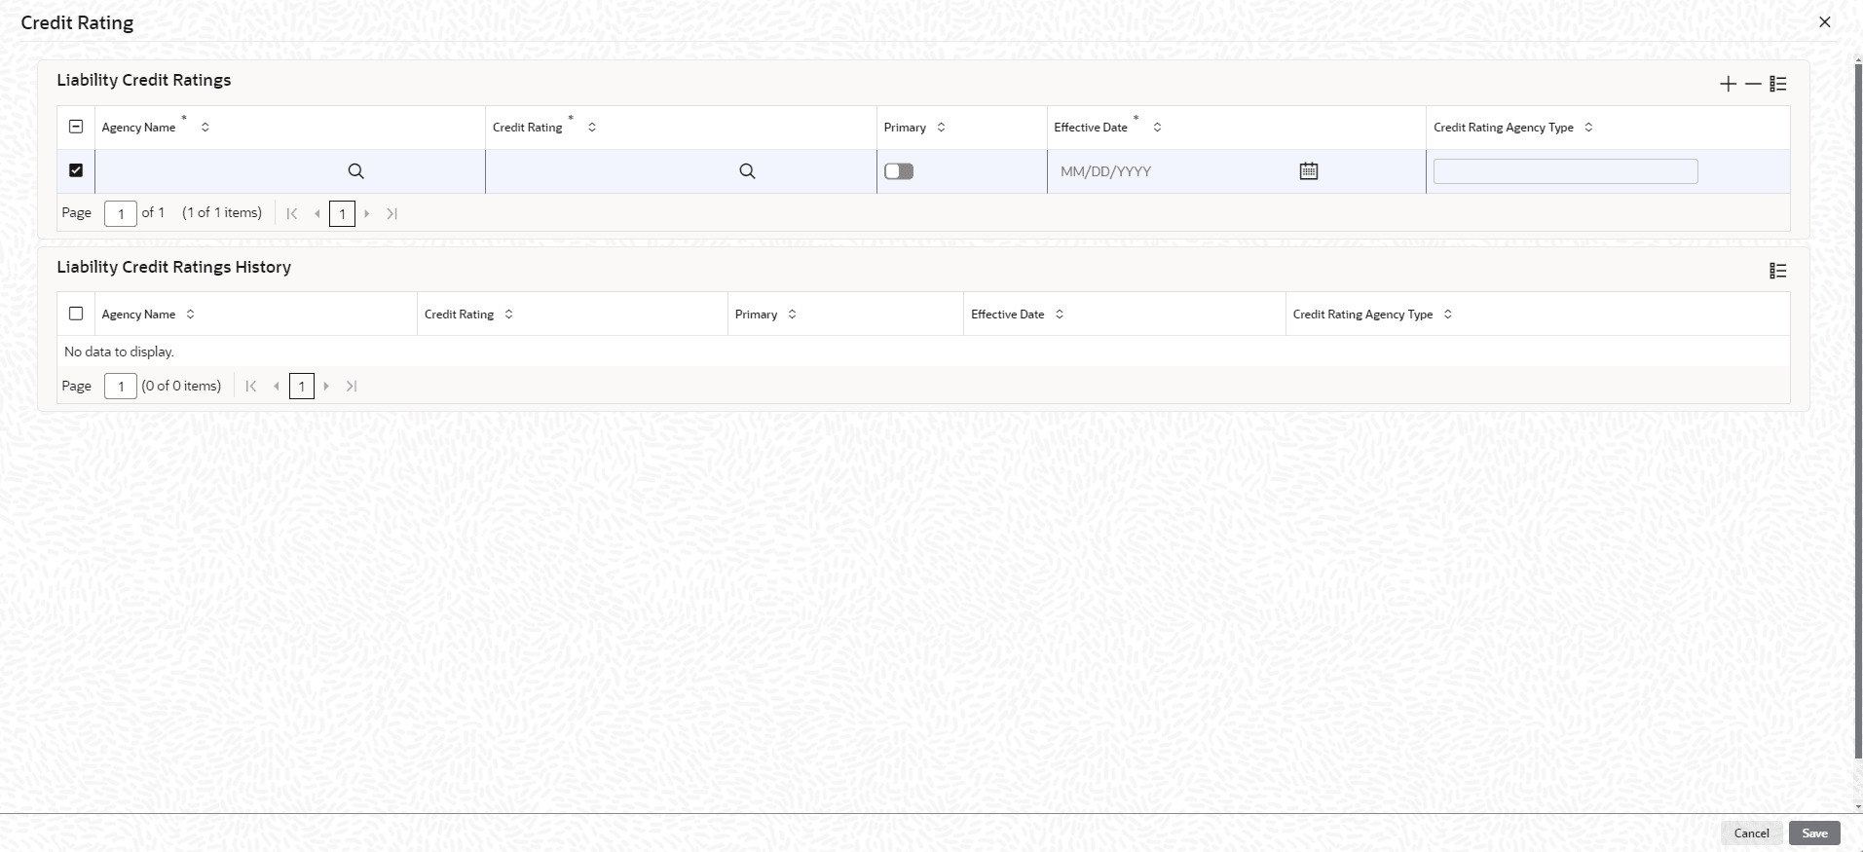Image resolution: width=1863 pixels, height=852 pixels.
Task: Check select-all box in Ratings History header
Action: coord(76,314)
